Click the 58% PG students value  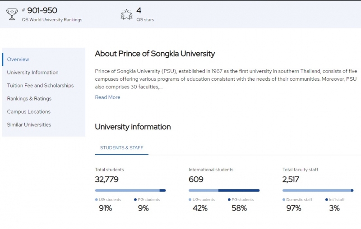239,208
